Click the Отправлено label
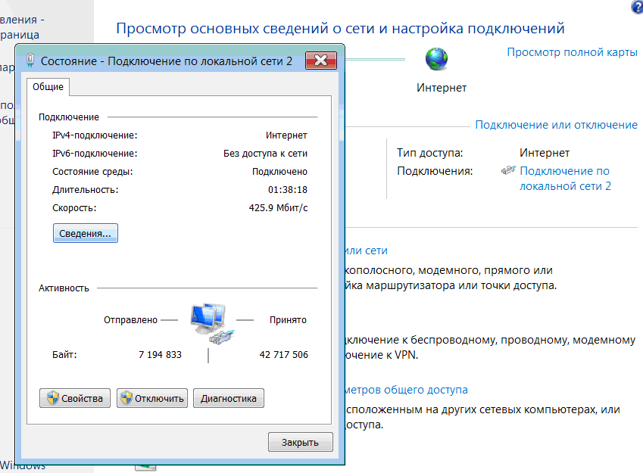 pos(130,320)
